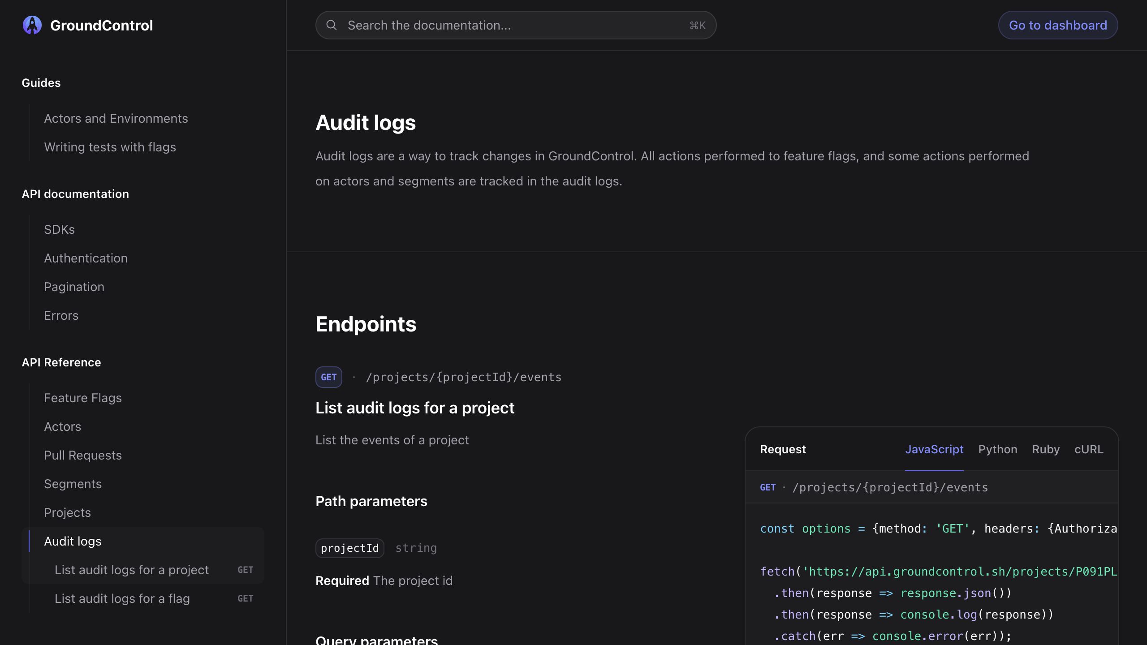Switch request sample to cURL tab
This screenshot has width=1147, height=645.
(1089, 449)
